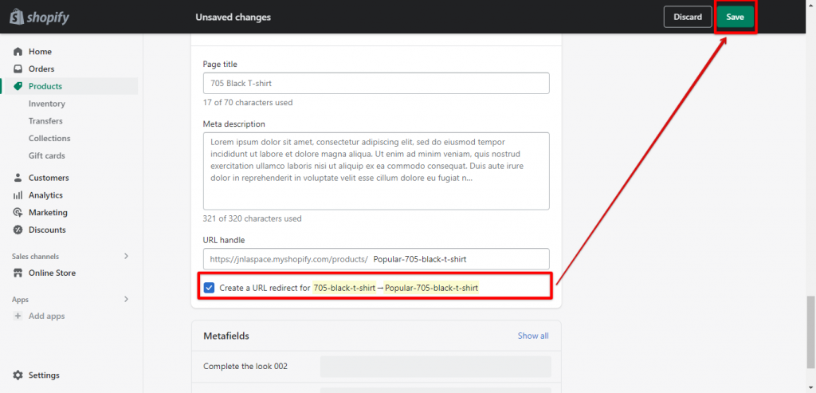Click the Marketing target icon
The width and height of the screenshot is (816, 393).
click(x=18, y=213)
